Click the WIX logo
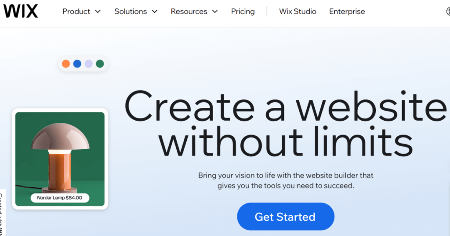 click(21, 11)
